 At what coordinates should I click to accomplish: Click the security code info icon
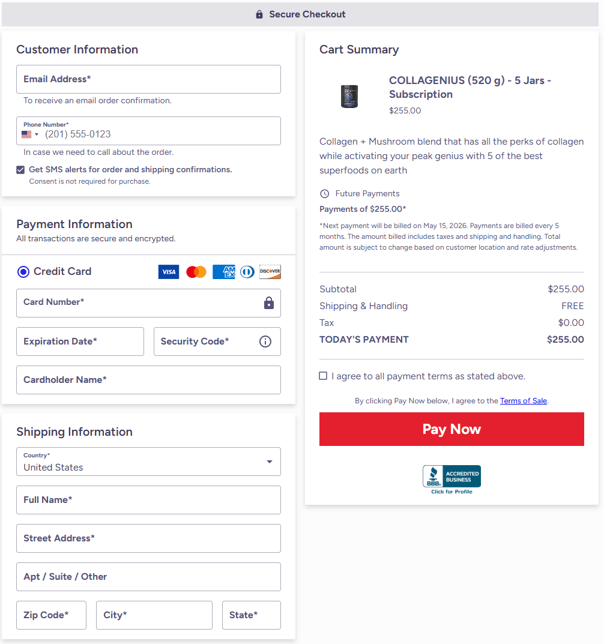point(265,342)
